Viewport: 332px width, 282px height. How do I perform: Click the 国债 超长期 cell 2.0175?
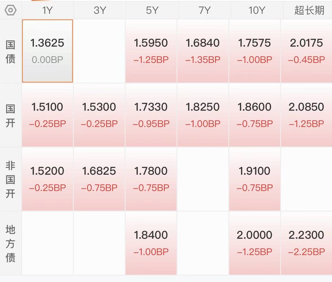306,51
